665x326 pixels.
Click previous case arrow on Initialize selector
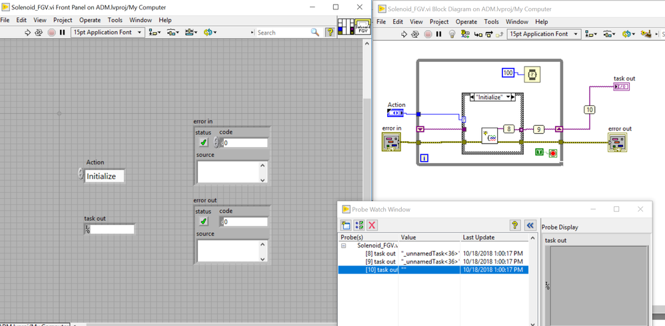[473, 97]
